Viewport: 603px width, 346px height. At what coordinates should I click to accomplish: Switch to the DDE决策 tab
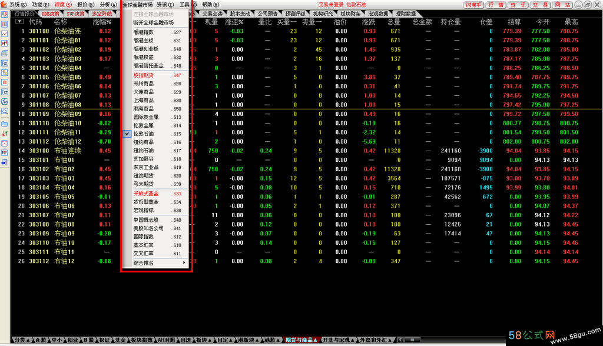51,14
